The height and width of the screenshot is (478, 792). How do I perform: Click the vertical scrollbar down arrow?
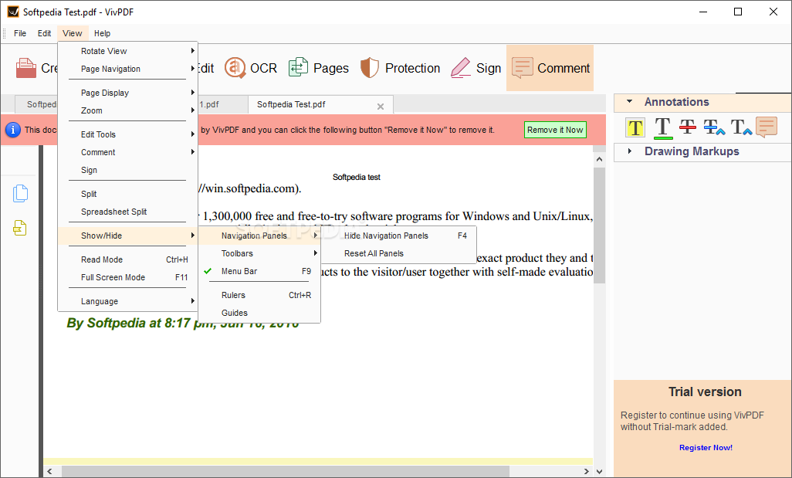600,471
